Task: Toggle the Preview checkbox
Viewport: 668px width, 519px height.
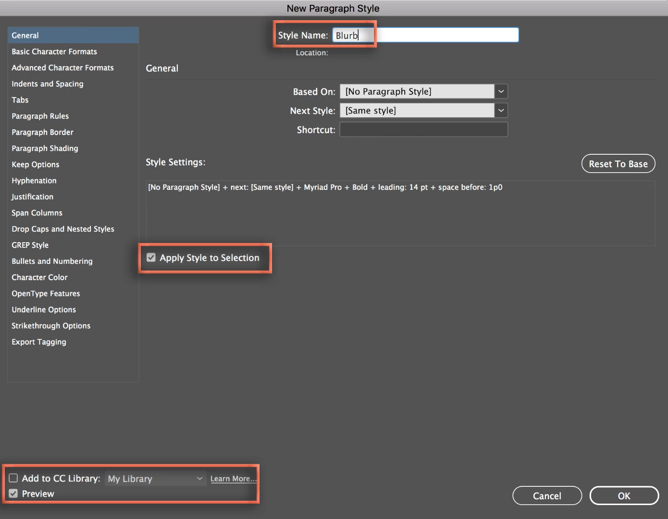Action: pos(13,494)
